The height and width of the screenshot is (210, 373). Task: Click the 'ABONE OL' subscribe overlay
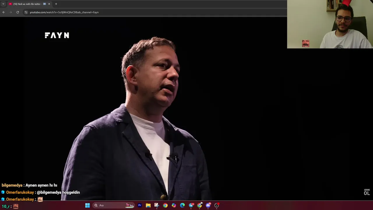point(367,192)
